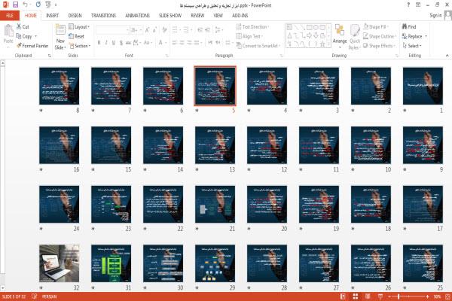The image size is (452, 301).
Task: Click Convert to SmartArt
Action: click(x=258, y=46)
